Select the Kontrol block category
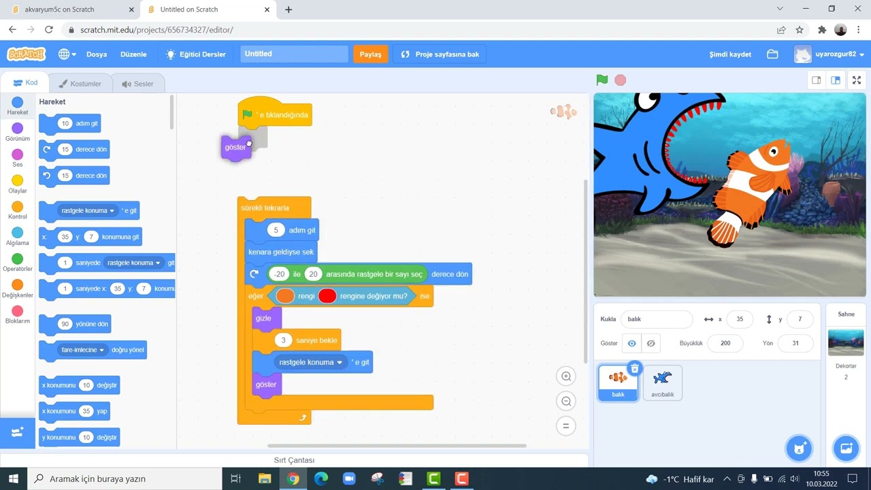Image resolution: width=871 pixels, height=490 pixels. pos(18,210)
